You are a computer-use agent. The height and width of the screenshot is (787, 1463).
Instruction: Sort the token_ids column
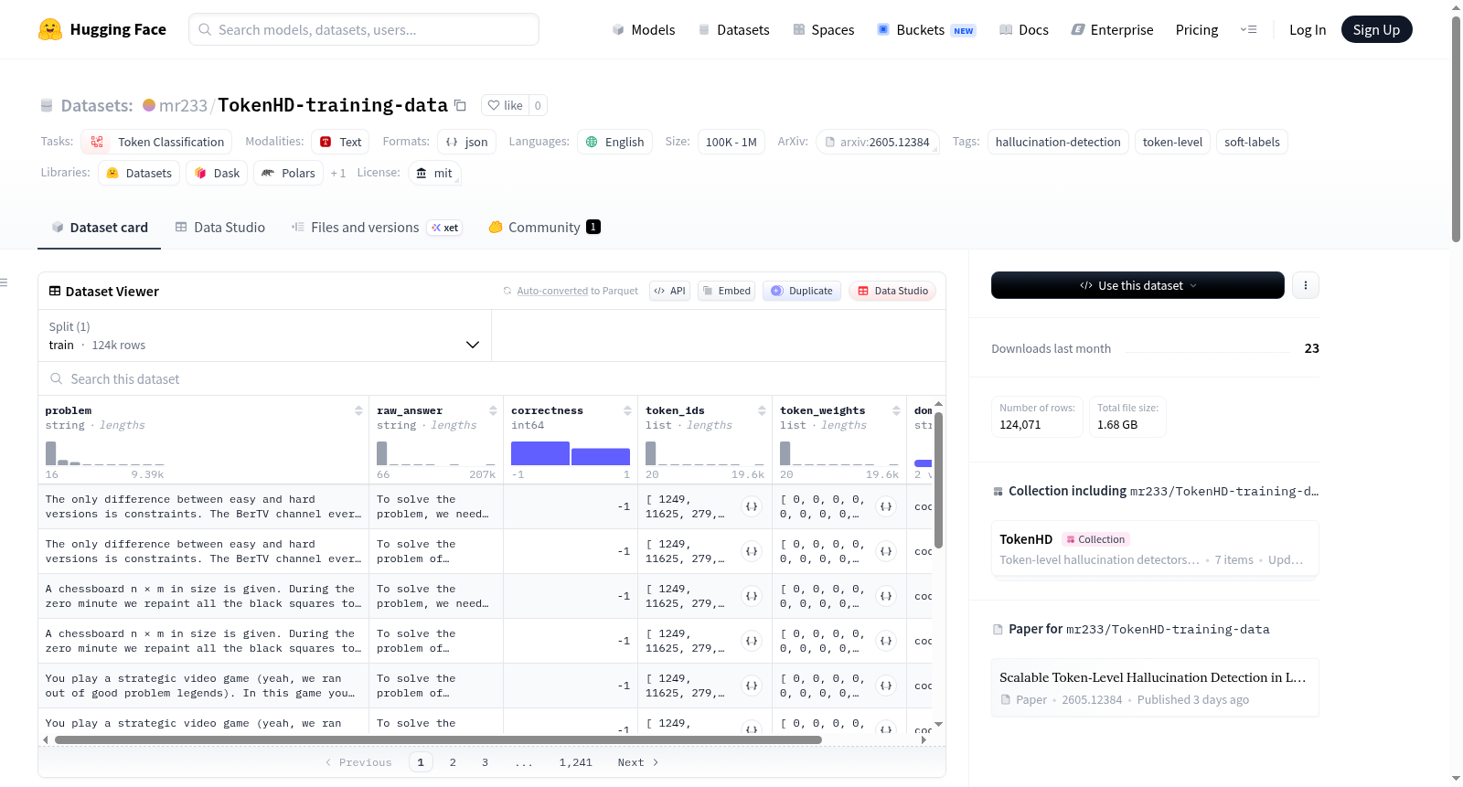[x=762, y=411]
